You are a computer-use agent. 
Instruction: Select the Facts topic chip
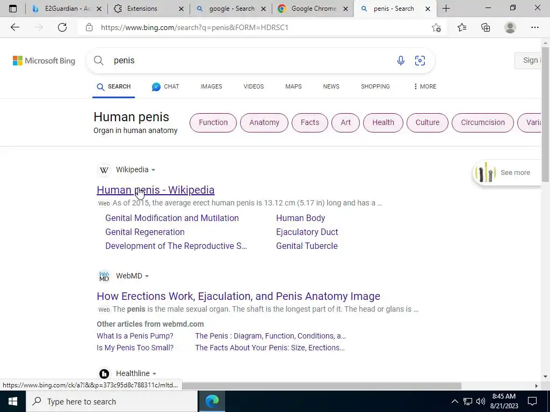point(310,123)
